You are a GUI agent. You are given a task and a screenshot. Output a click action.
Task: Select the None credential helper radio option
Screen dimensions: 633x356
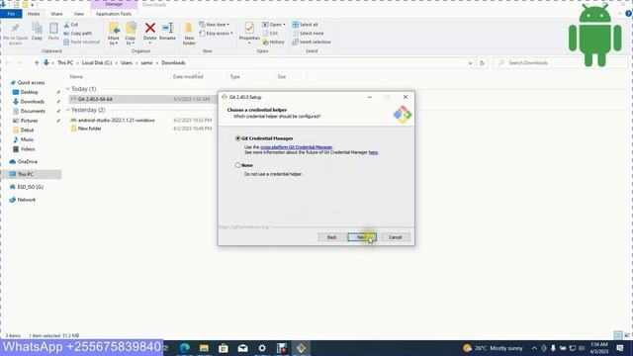click(237, 165)
